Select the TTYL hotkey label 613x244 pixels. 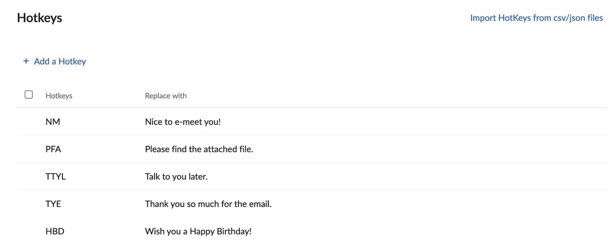point(56,177)
